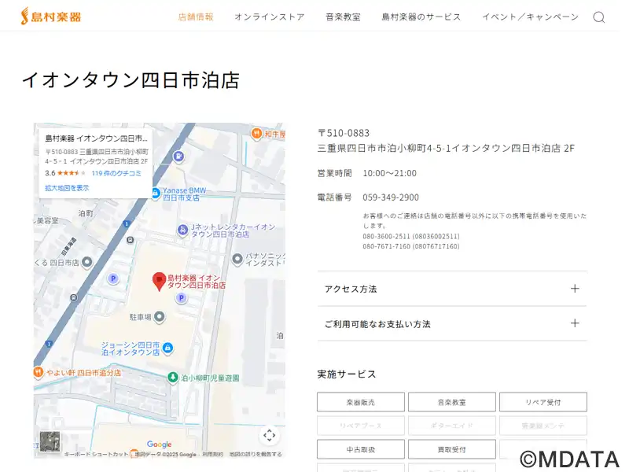Click the 音楽教室 service button
Image resolution: width=629 pixels, height=472 pixels.
click(x=451, y=402)
